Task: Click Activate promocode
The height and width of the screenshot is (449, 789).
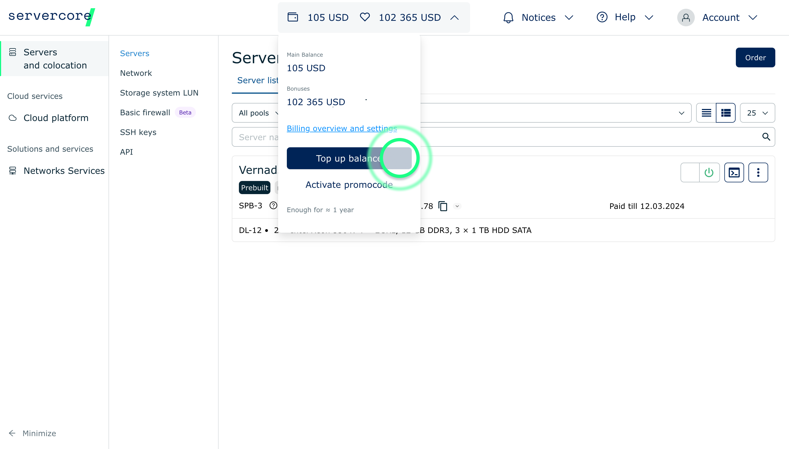Action: click(x=349, y=185)
